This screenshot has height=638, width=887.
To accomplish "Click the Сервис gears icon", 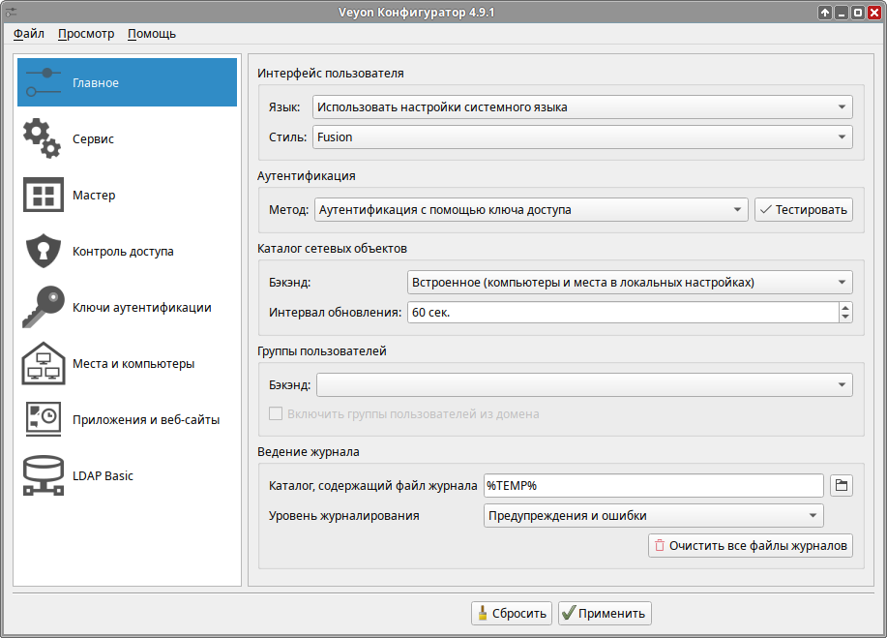I will [42, 138].
